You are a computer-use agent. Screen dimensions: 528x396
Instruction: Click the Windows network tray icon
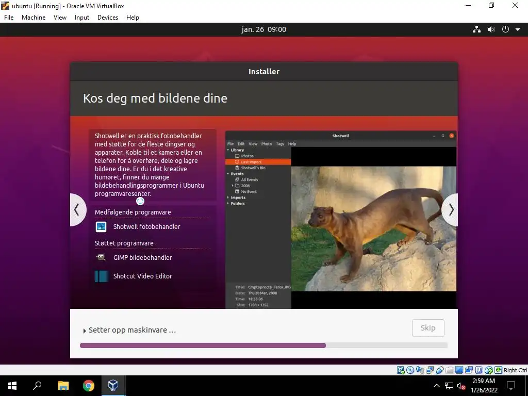click(x=449, y=386)
